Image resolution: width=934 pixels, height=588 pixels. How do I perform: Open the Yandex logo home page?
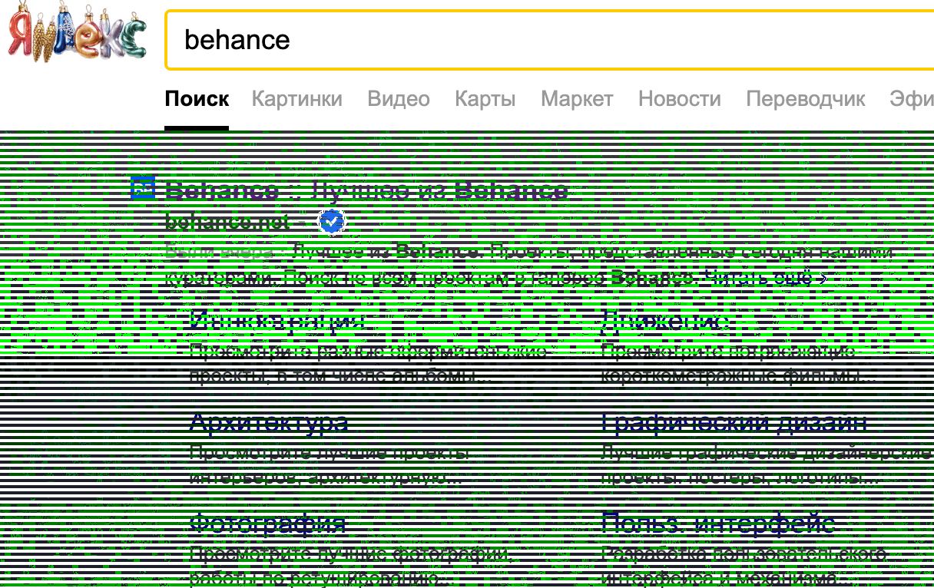point(77,31)
